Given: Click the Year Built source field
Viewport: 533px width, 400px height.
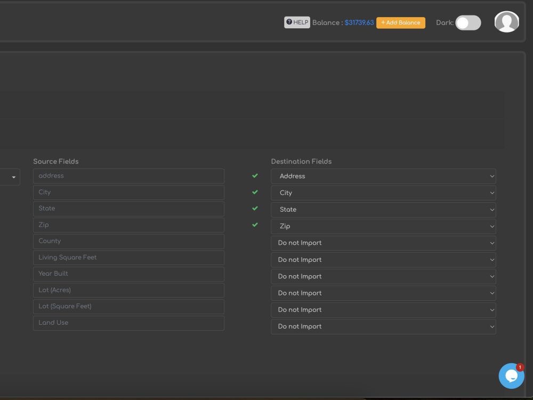Looking at the screenshot, I should point(128,274).
